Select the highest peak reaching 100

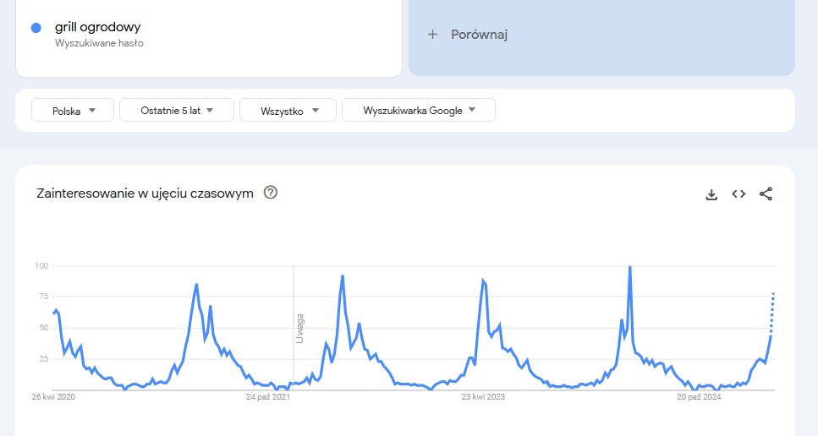[x=630, y=268]
